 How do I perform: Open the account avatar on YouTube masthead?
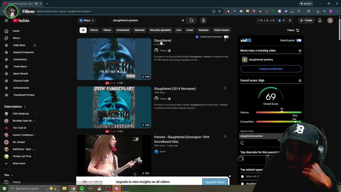pyautogui.click(x=330, y=21)
